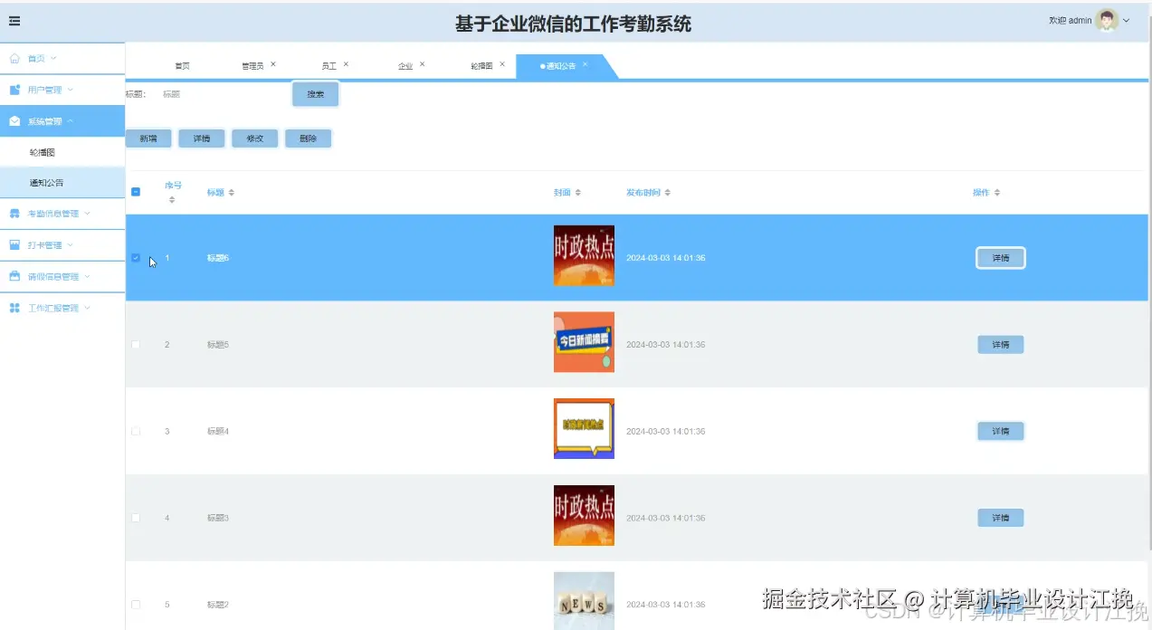Image resolution: width=1152 pixels, height=630 pixels.
Task: Switch to the 管理员 tab
Action: [x=252, y=66]
